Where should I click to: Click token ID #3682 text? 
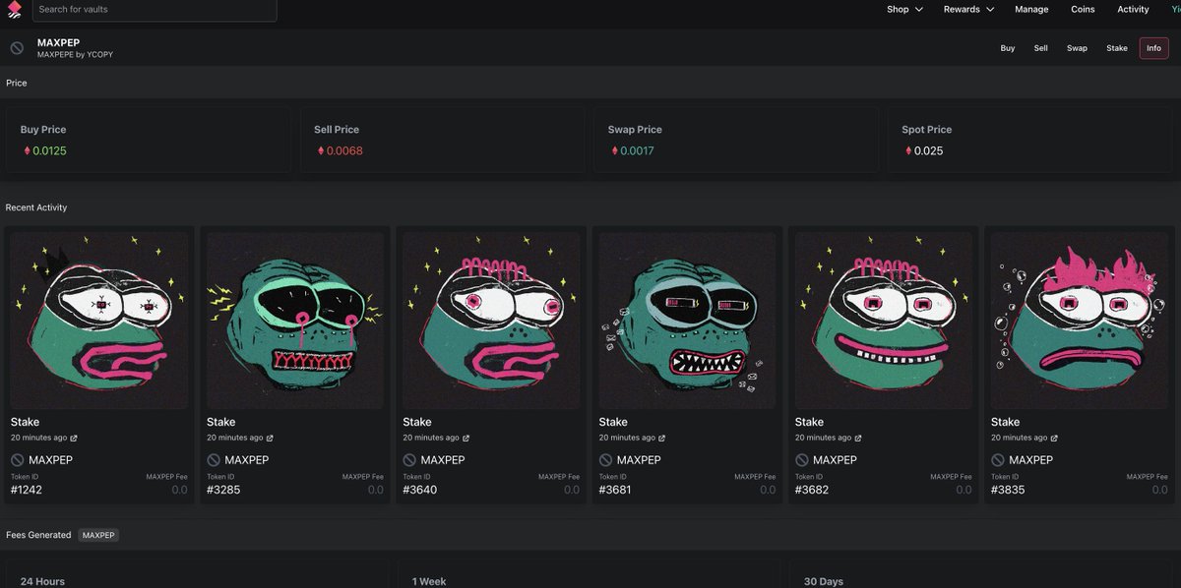coord(812,490)
